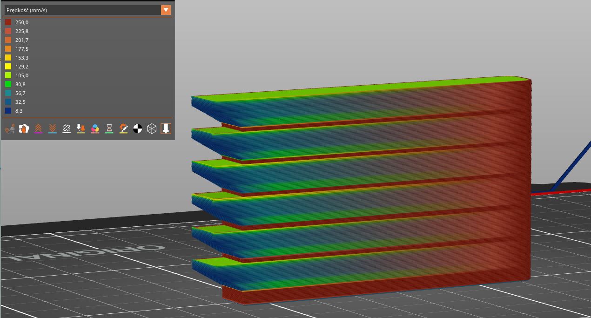Click the 177,5 legend value
591x318 pixels.
tap(22, 49)
